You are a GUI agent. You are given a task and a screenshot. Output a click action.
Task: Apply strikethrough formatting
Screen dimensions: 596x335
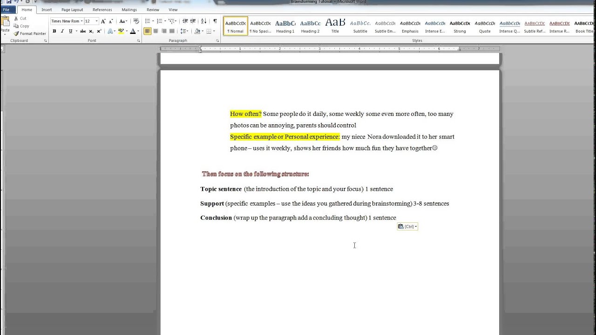(82, 31)
